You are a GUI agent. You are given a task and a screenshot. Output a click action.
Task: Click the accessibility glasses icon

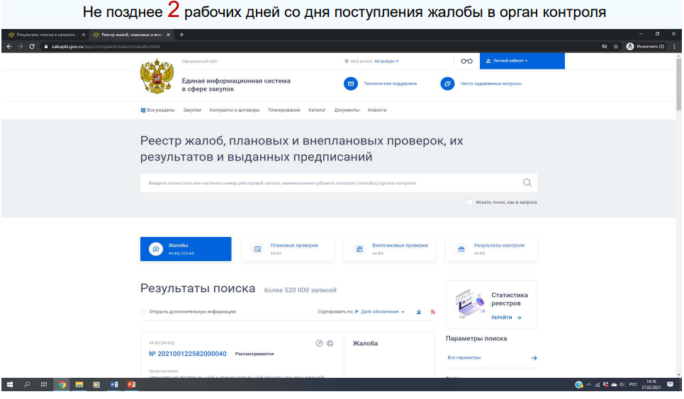pos(466,61)
